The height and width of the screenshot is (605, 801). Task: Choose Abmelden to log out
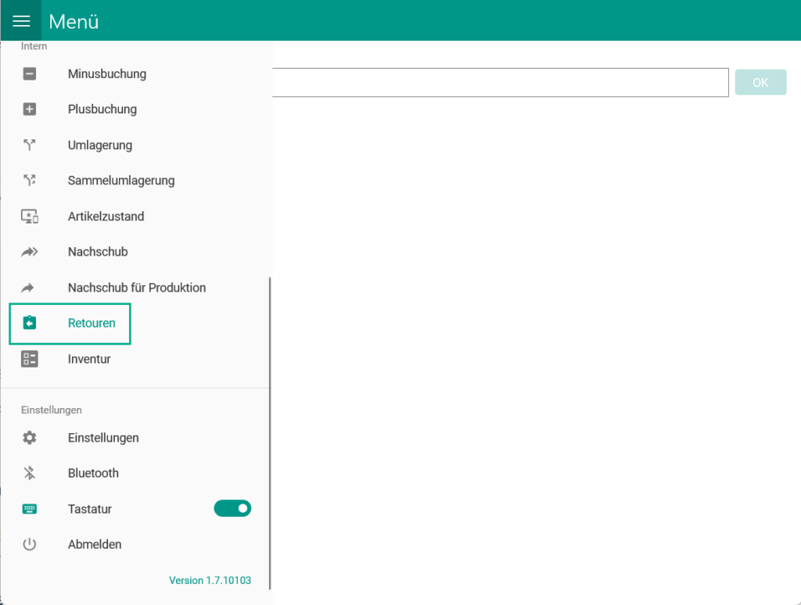(94, 544)
